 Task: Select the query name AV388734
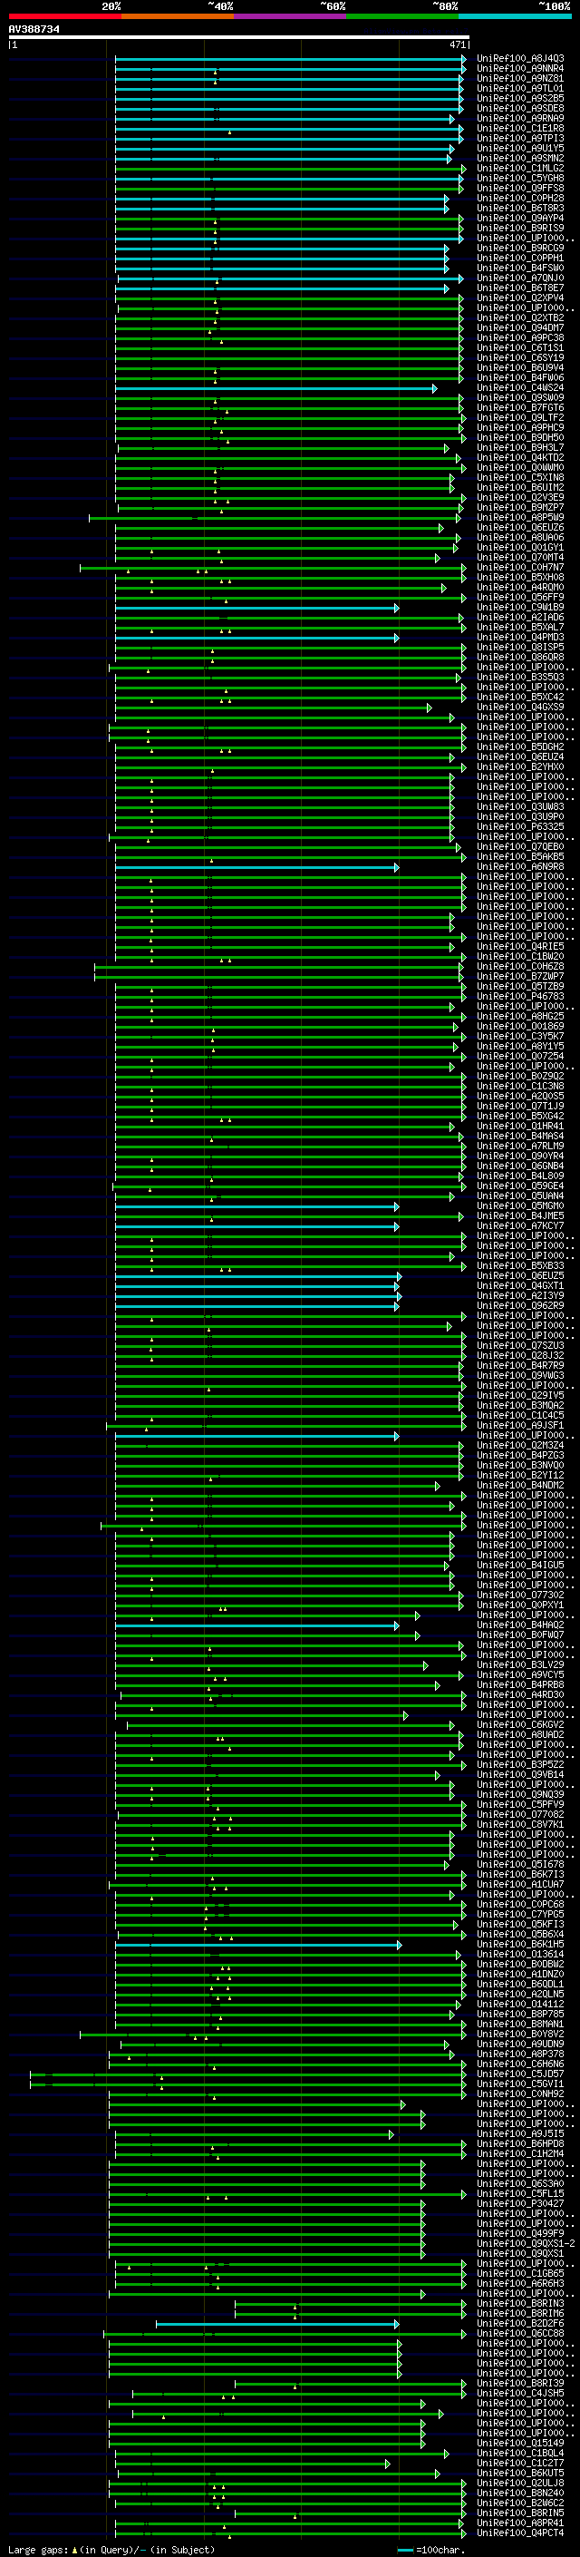tap(34, 30)
